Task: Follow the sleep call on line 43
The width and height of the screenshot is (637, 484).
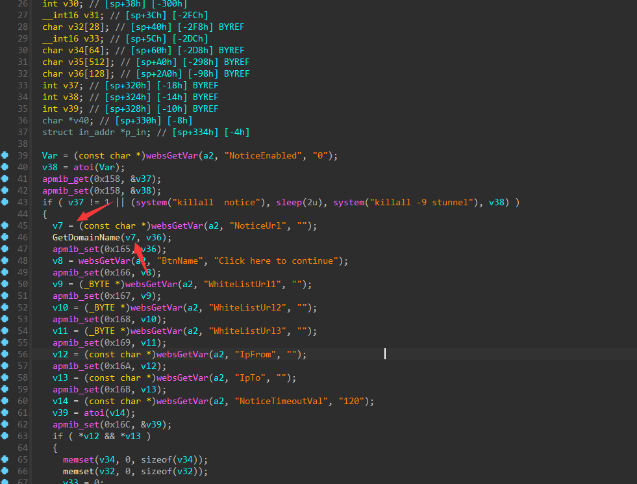Action: 289,203
